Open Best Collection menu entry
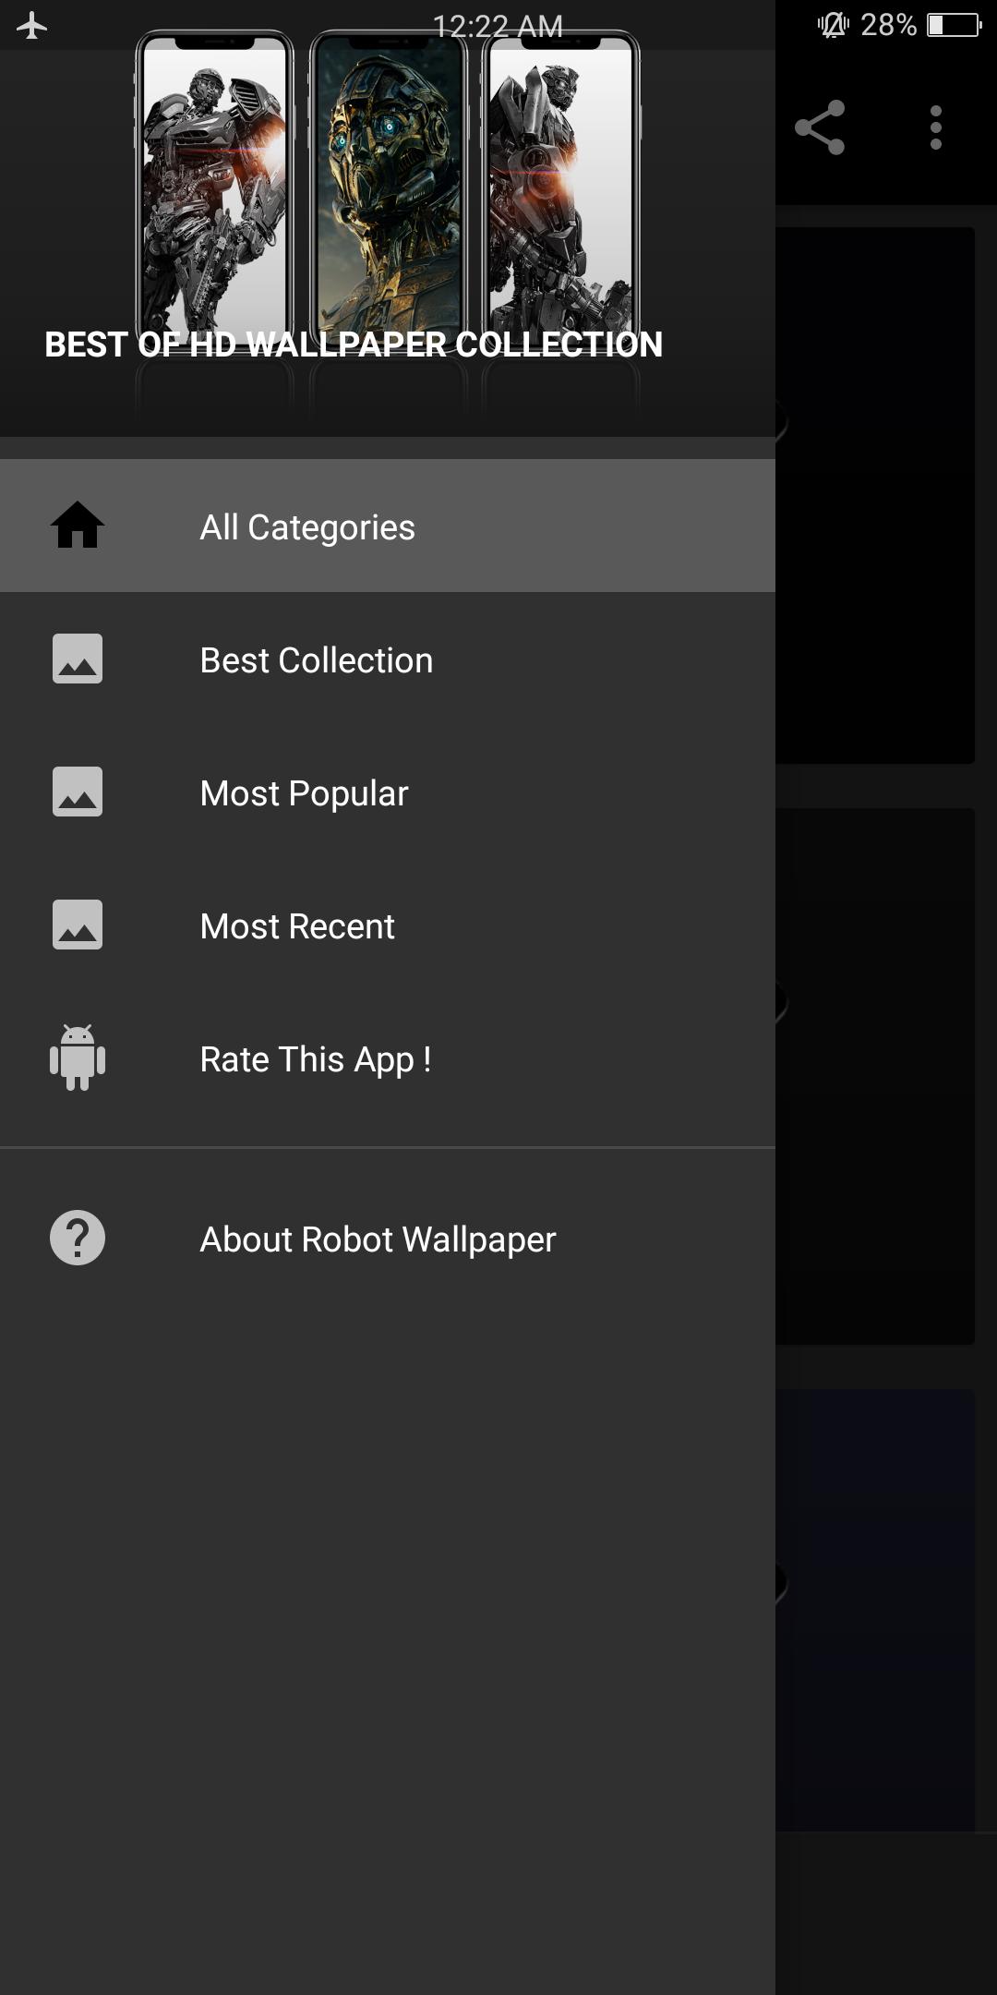 coord(388,659)
